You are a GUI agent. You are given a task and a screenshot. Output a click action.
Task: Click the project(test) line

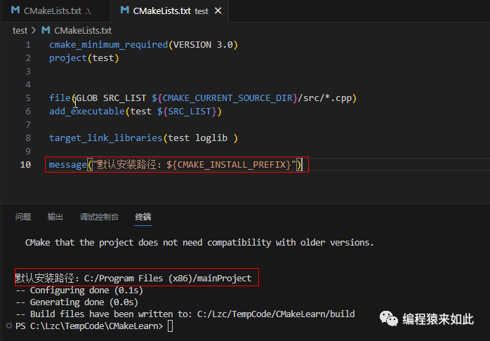click(84, 58)
